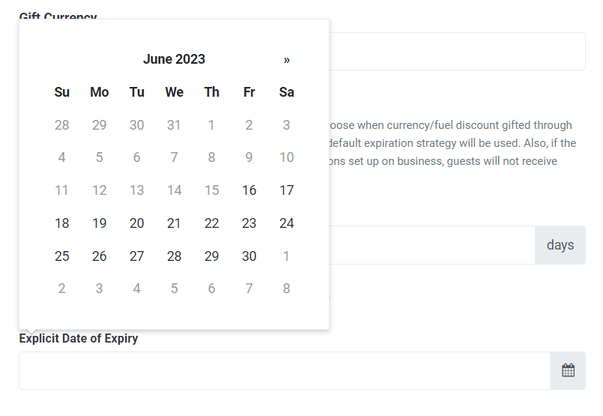Select June 29 Thursday in calendar
This screenshot has height=416, width=603.
[211, 256]
